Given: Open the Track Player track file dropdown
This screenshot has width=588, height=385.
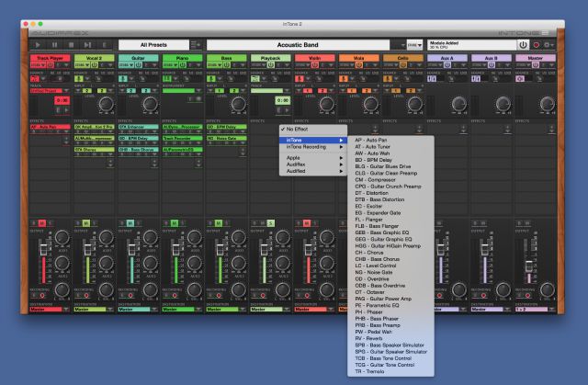Looking at the screenshot, I should tap(50, 91).
